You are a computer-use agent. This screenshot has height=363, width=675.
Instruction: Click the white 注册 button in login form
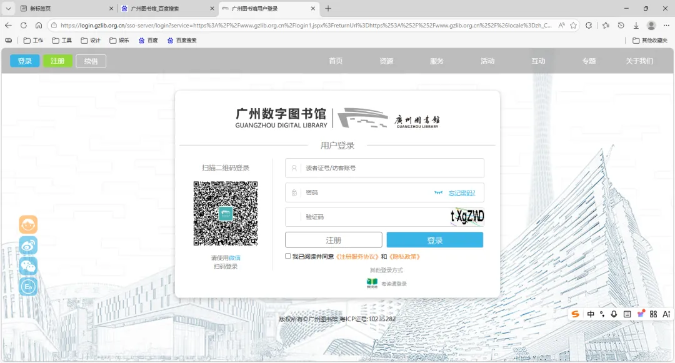(x=334, y=240)
